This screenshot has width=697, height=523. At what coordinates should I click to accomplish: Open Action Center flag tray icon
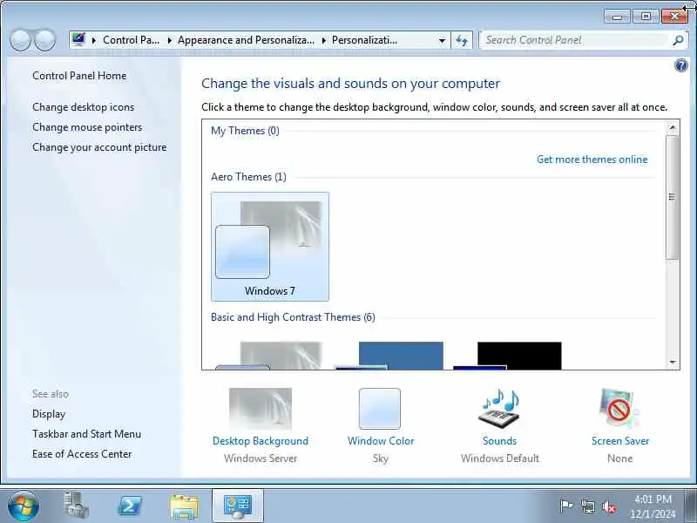pyautogui.click(x=565, y=506)
